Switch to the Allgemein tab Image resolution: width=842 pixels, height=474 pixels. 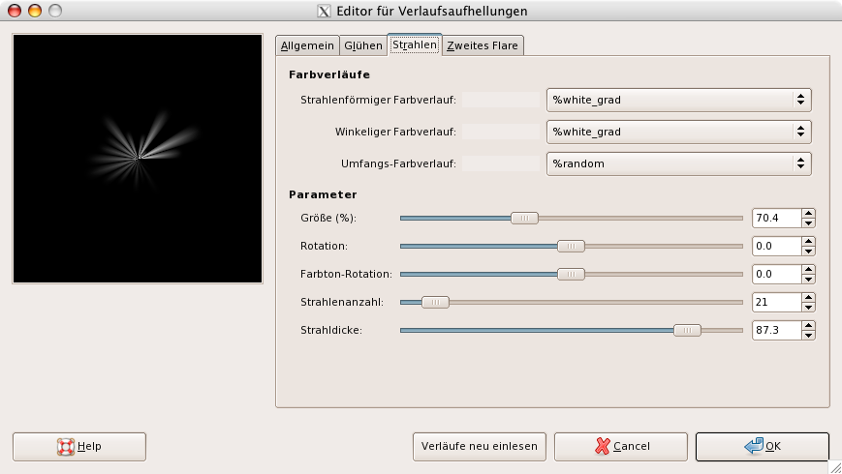[307, 45]
